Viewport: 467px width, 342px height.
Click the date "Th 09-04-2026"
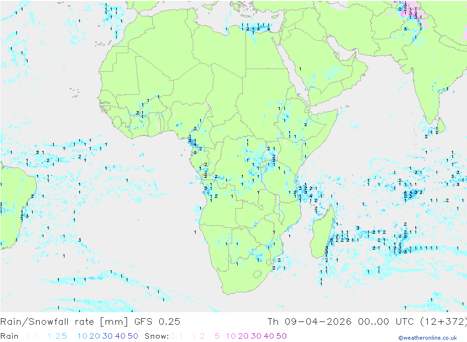(x=310, y=322)
